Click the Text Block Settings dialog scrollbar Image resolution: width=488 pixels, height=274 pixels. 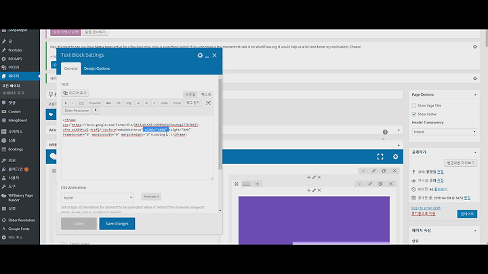pyautogui.click(x=220, y=124)
